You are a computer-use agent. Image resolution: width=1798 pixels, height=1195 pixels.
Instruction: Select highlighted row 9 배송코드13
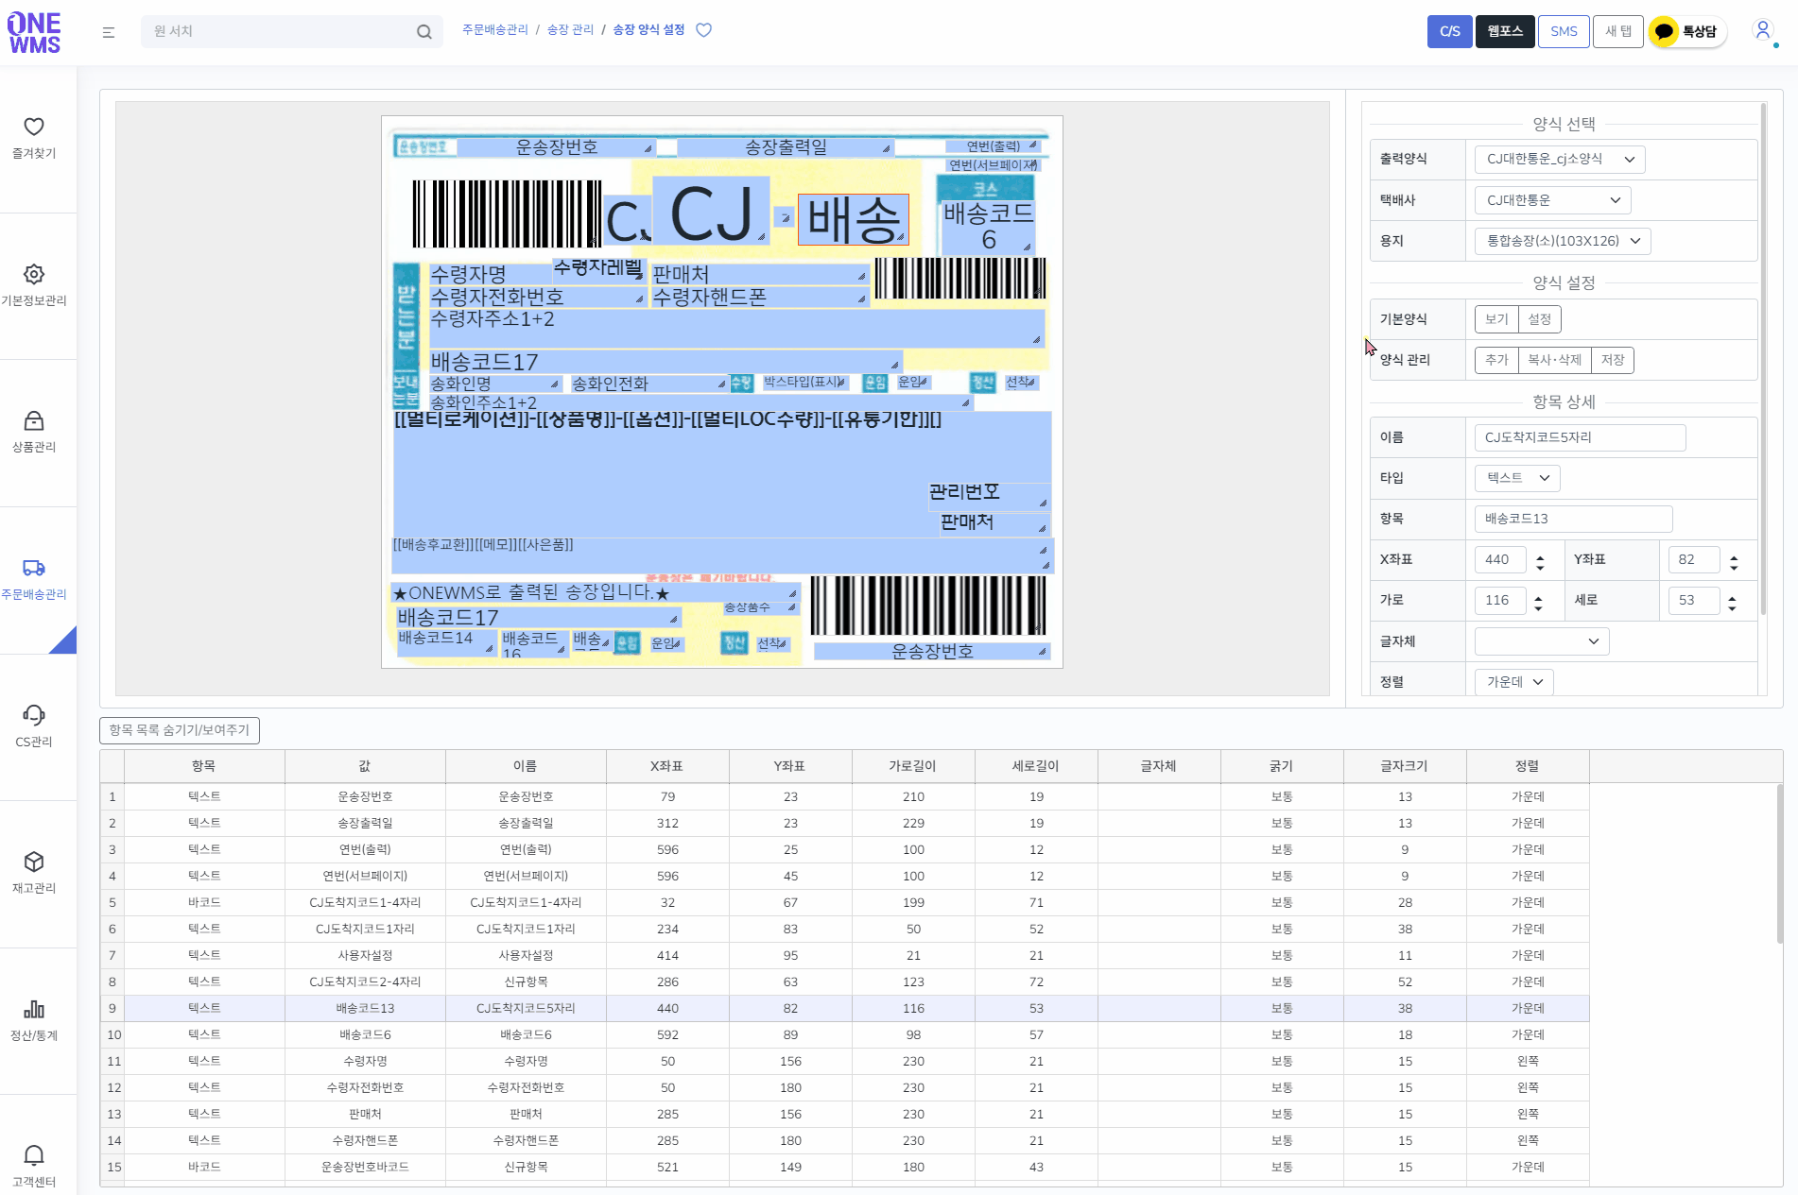pyautogui.click(x=845, y=1009)
